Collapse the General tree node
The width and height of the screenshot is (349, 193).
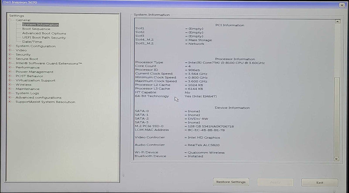[x=10, y=20]
